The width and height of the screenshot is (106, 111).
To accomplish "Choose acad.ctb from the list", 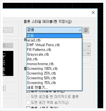I will (54, 40).
